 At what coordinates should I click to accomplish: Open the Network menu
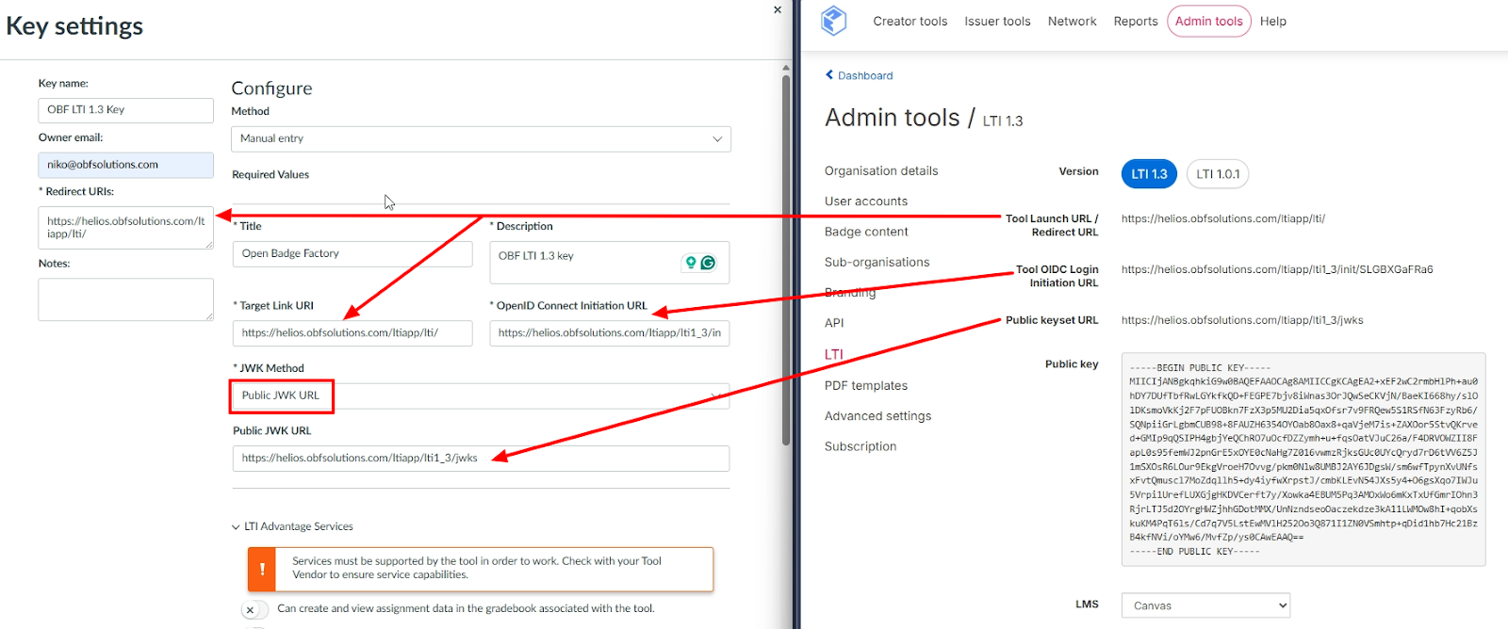pyautogui.click(x=1072, y=21)
